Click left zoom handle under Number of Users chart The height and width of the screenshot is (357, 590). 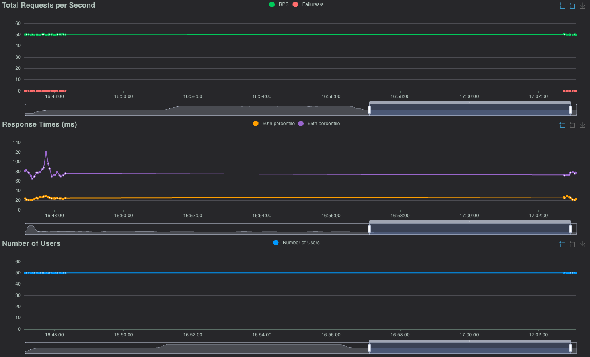point(369,348)
